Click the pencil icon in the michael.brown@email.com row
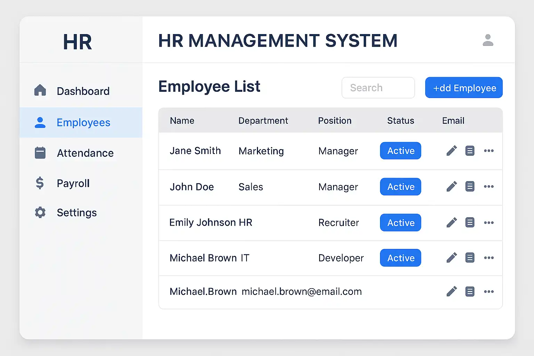Image resolution: width=534 pixels, height=356 pixels. coord(452,291)
